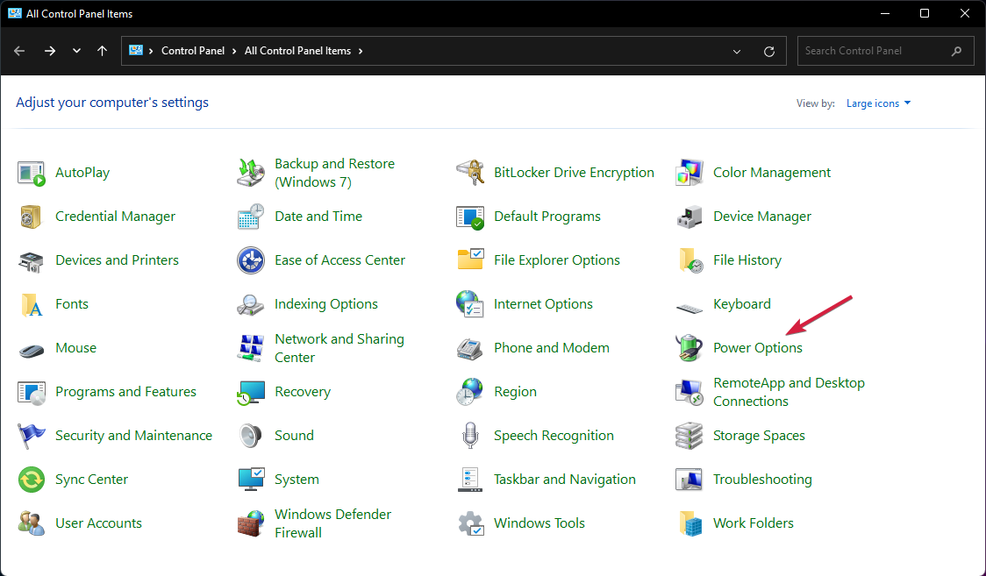
Task: Open the Sync Center green icon
Action: [x=32, y=480]
